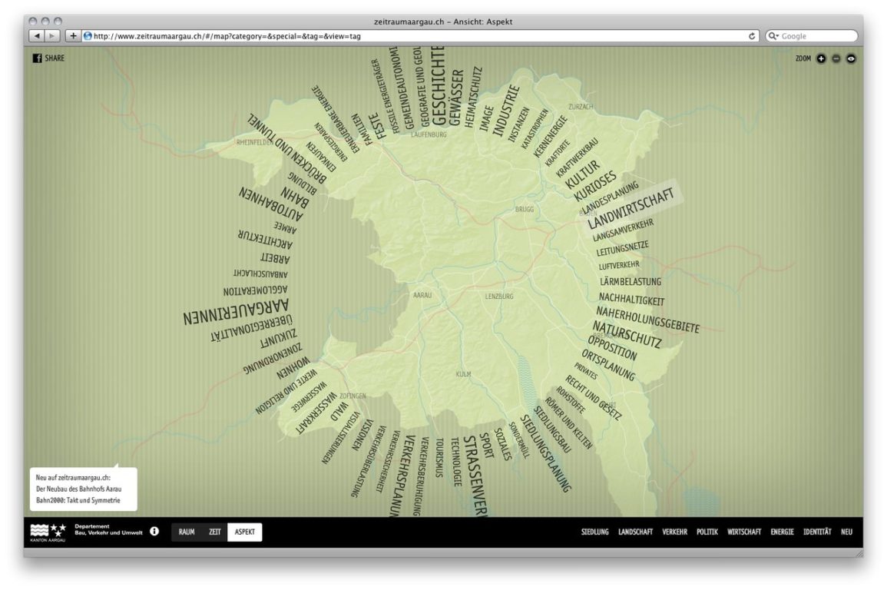Viewport: 887px width, 590px height.
Task: Select the OPPOSITION tag
Action: coord(612,347)
